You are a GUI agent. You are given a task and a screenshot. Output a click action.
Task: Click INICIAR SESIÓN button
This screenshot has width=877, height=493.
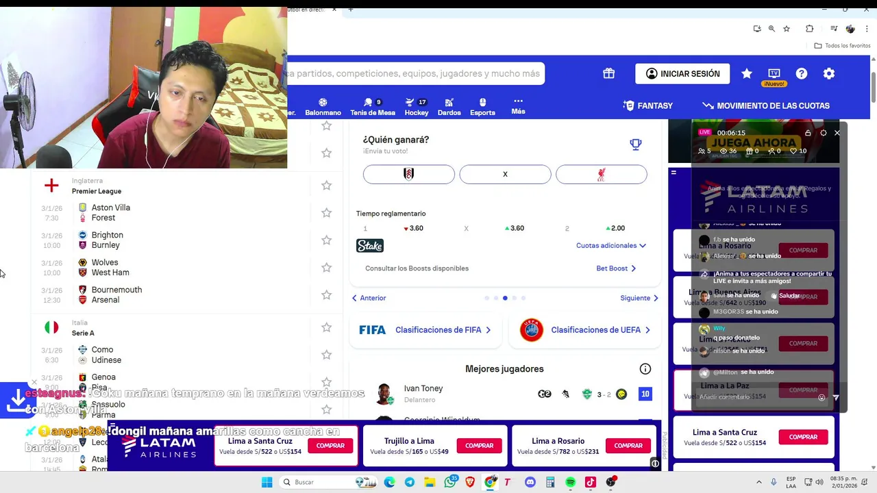(x=682, y=73)
